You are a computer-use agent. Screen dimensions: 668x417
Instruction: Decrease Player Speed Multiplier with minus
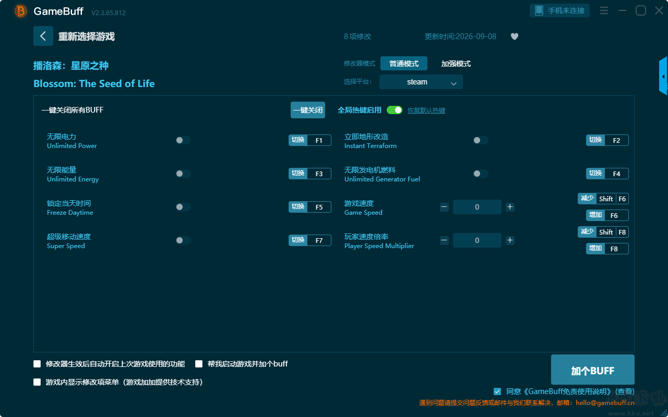[444, 240]
